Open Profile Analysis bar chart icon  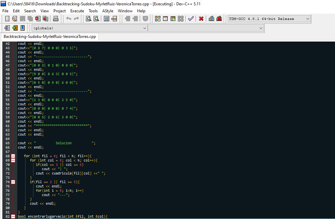[211, 19]
